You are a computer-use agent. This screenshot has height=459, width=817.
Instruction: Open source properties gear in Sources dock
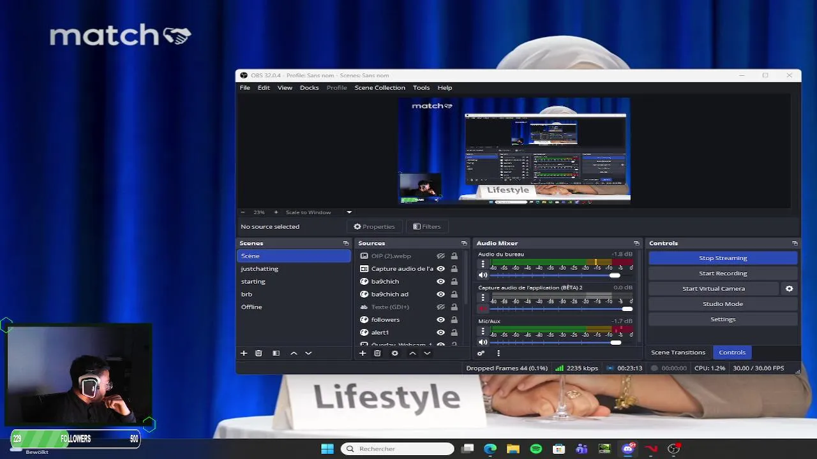(x=394, y=353)
